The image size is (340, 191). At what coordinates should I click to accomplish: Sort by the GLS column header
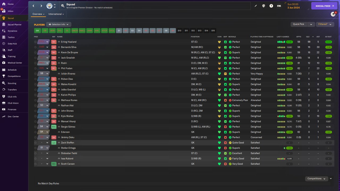pyautogui.click(x=308, y=37)
